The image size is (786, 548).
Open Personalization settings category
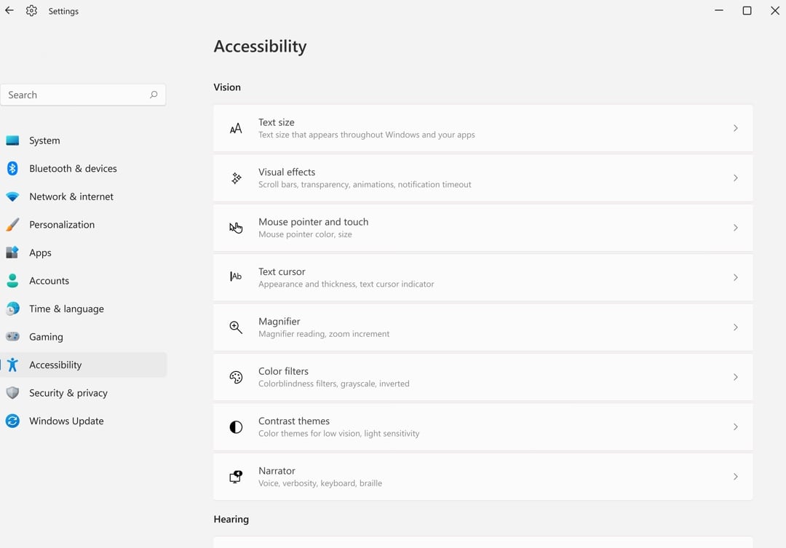62,225
